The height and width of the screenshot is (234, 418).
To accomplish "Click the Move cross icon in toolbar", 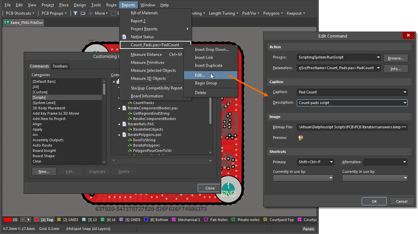I will point(91,13).
